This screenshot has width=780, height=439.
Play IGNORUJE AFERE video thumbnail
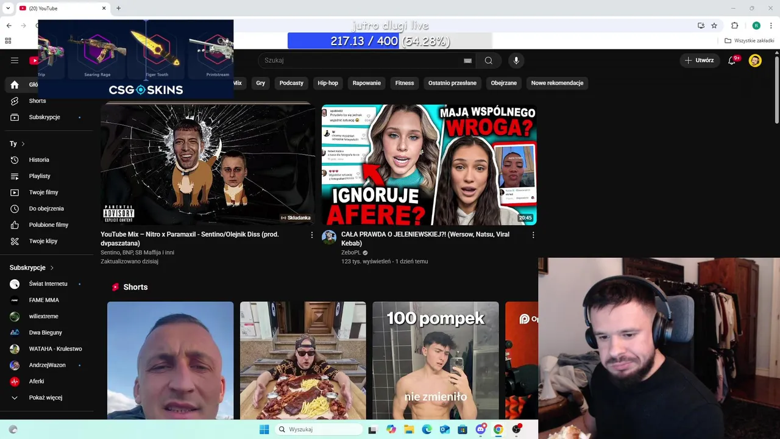pos(429,165)
